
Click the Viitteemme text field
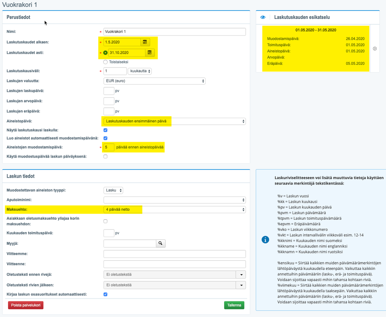pos(175,254)
